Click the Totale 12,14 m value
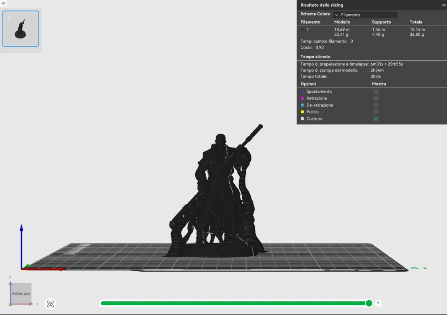Image resolution: width=447 pixels, height=315 pixels. pos(417,29)
